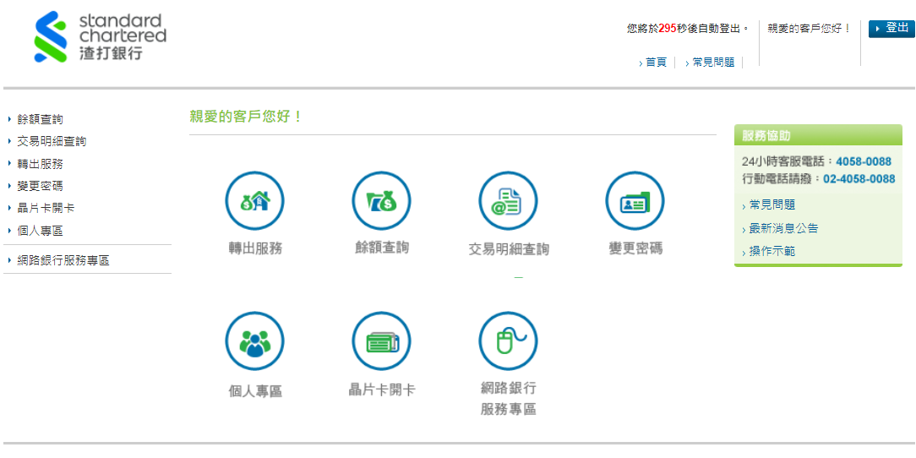Select 個人專區 in the left sidebar
The width and height of the screenshot is (916, 458).
[40, 231]
